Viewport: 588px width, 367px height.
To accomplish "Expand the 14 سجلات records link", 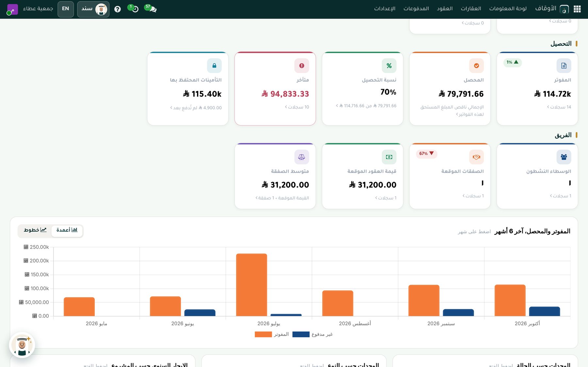I will [559, 107].
